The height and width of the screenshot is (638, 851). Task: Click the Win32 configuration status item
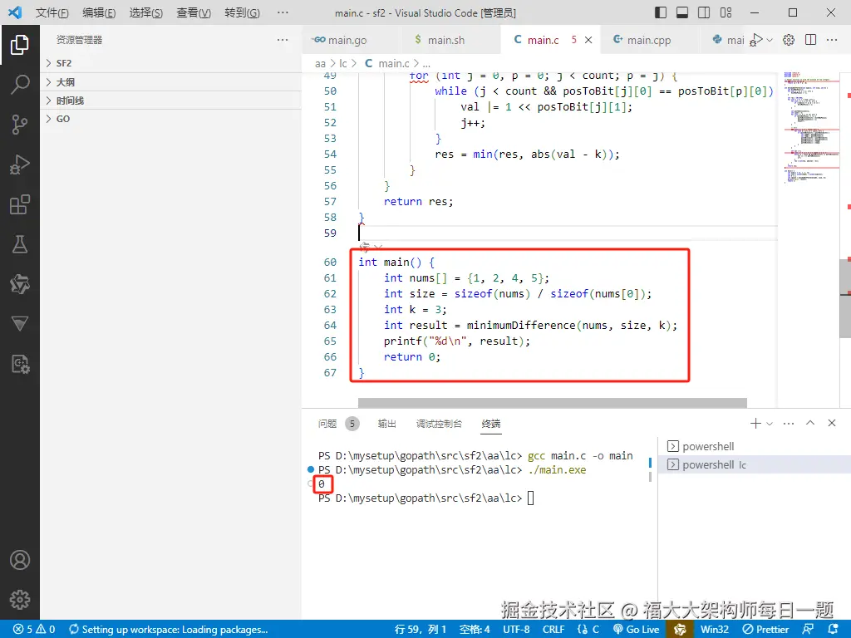(714, 630)
